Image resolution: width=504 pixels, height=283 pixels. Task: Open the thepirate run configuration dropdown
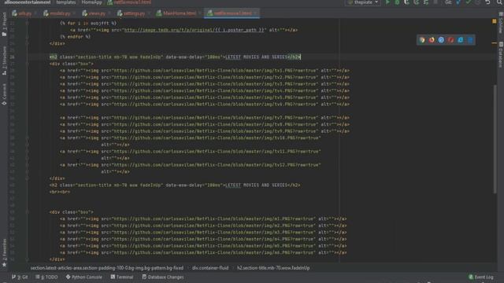pos(363,2)
